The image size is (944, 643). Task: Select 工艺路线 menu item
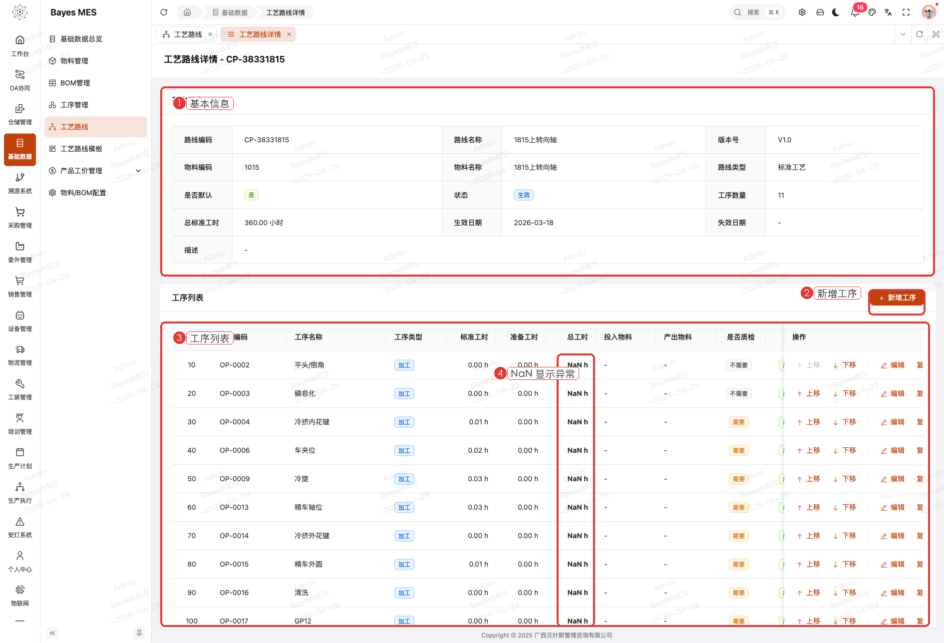coord(96,127)
